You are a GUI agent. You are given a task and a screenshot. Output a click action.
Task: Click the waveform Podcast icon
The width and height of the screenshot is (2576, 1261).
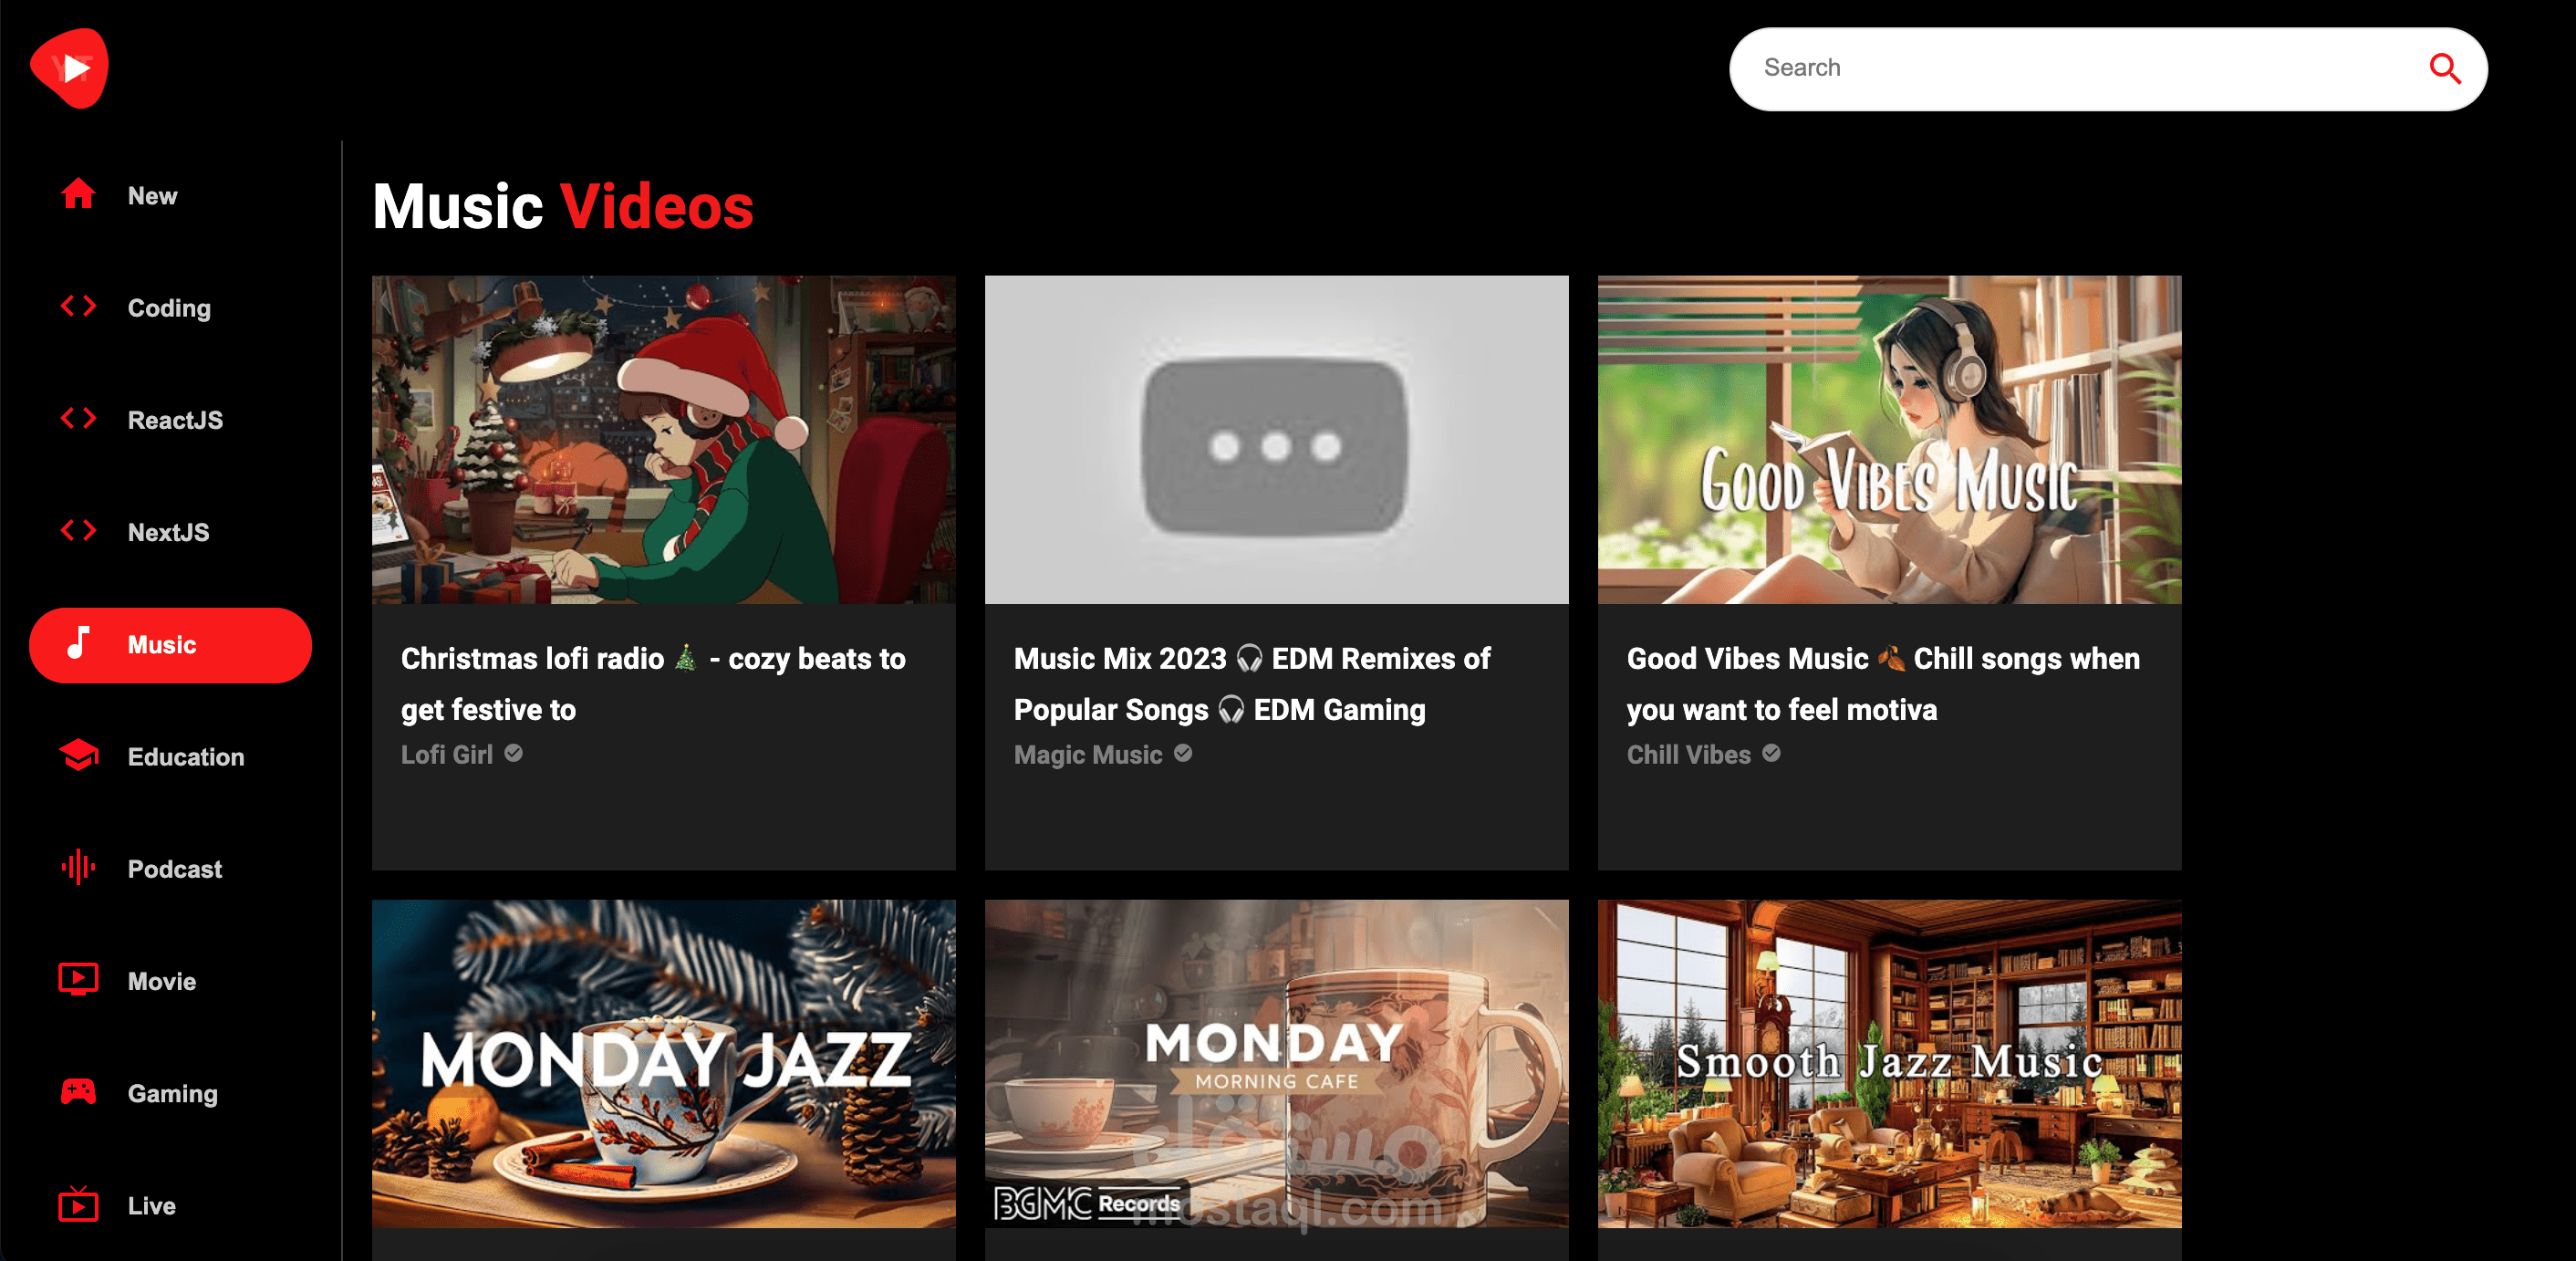click(x=78, y=867)
